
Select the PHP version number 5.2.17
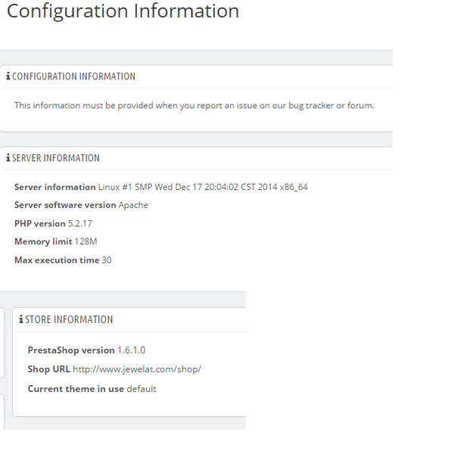click(x=80, y=223)
